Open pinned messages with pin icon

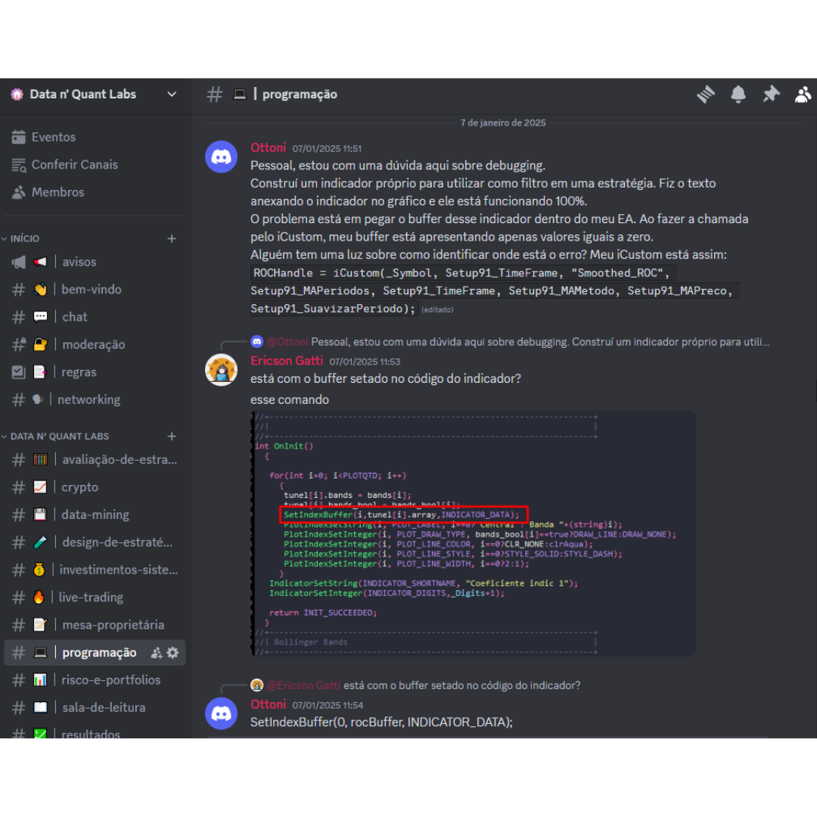tap(771, 95)
